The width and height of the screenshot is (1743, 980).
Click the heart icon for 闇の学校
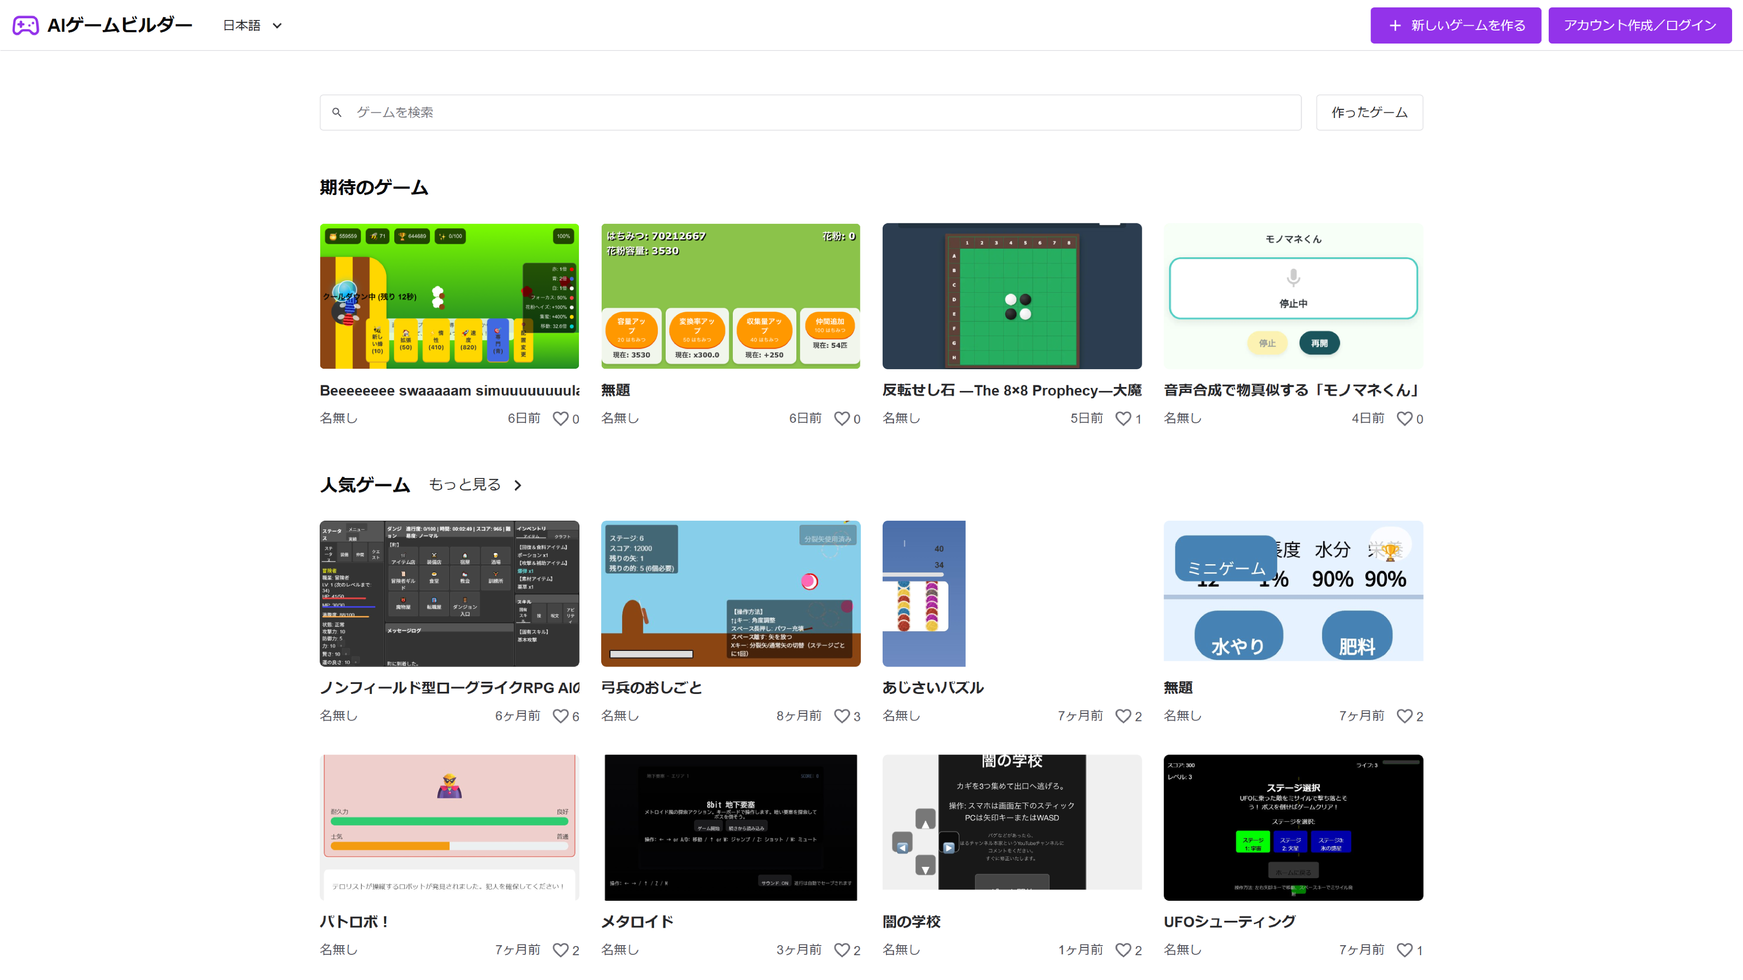point(1123,950)
